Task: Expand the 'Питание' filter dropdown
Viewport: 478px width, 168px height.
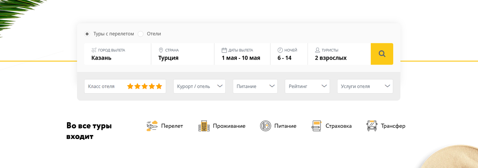Action: [x=255, y=86]
